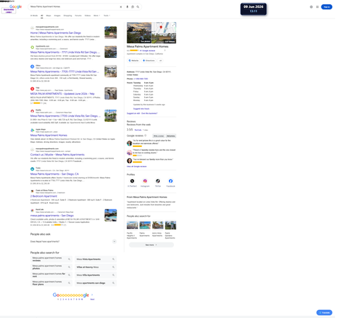Start voice search with the microphone icon

pos(128,7)
